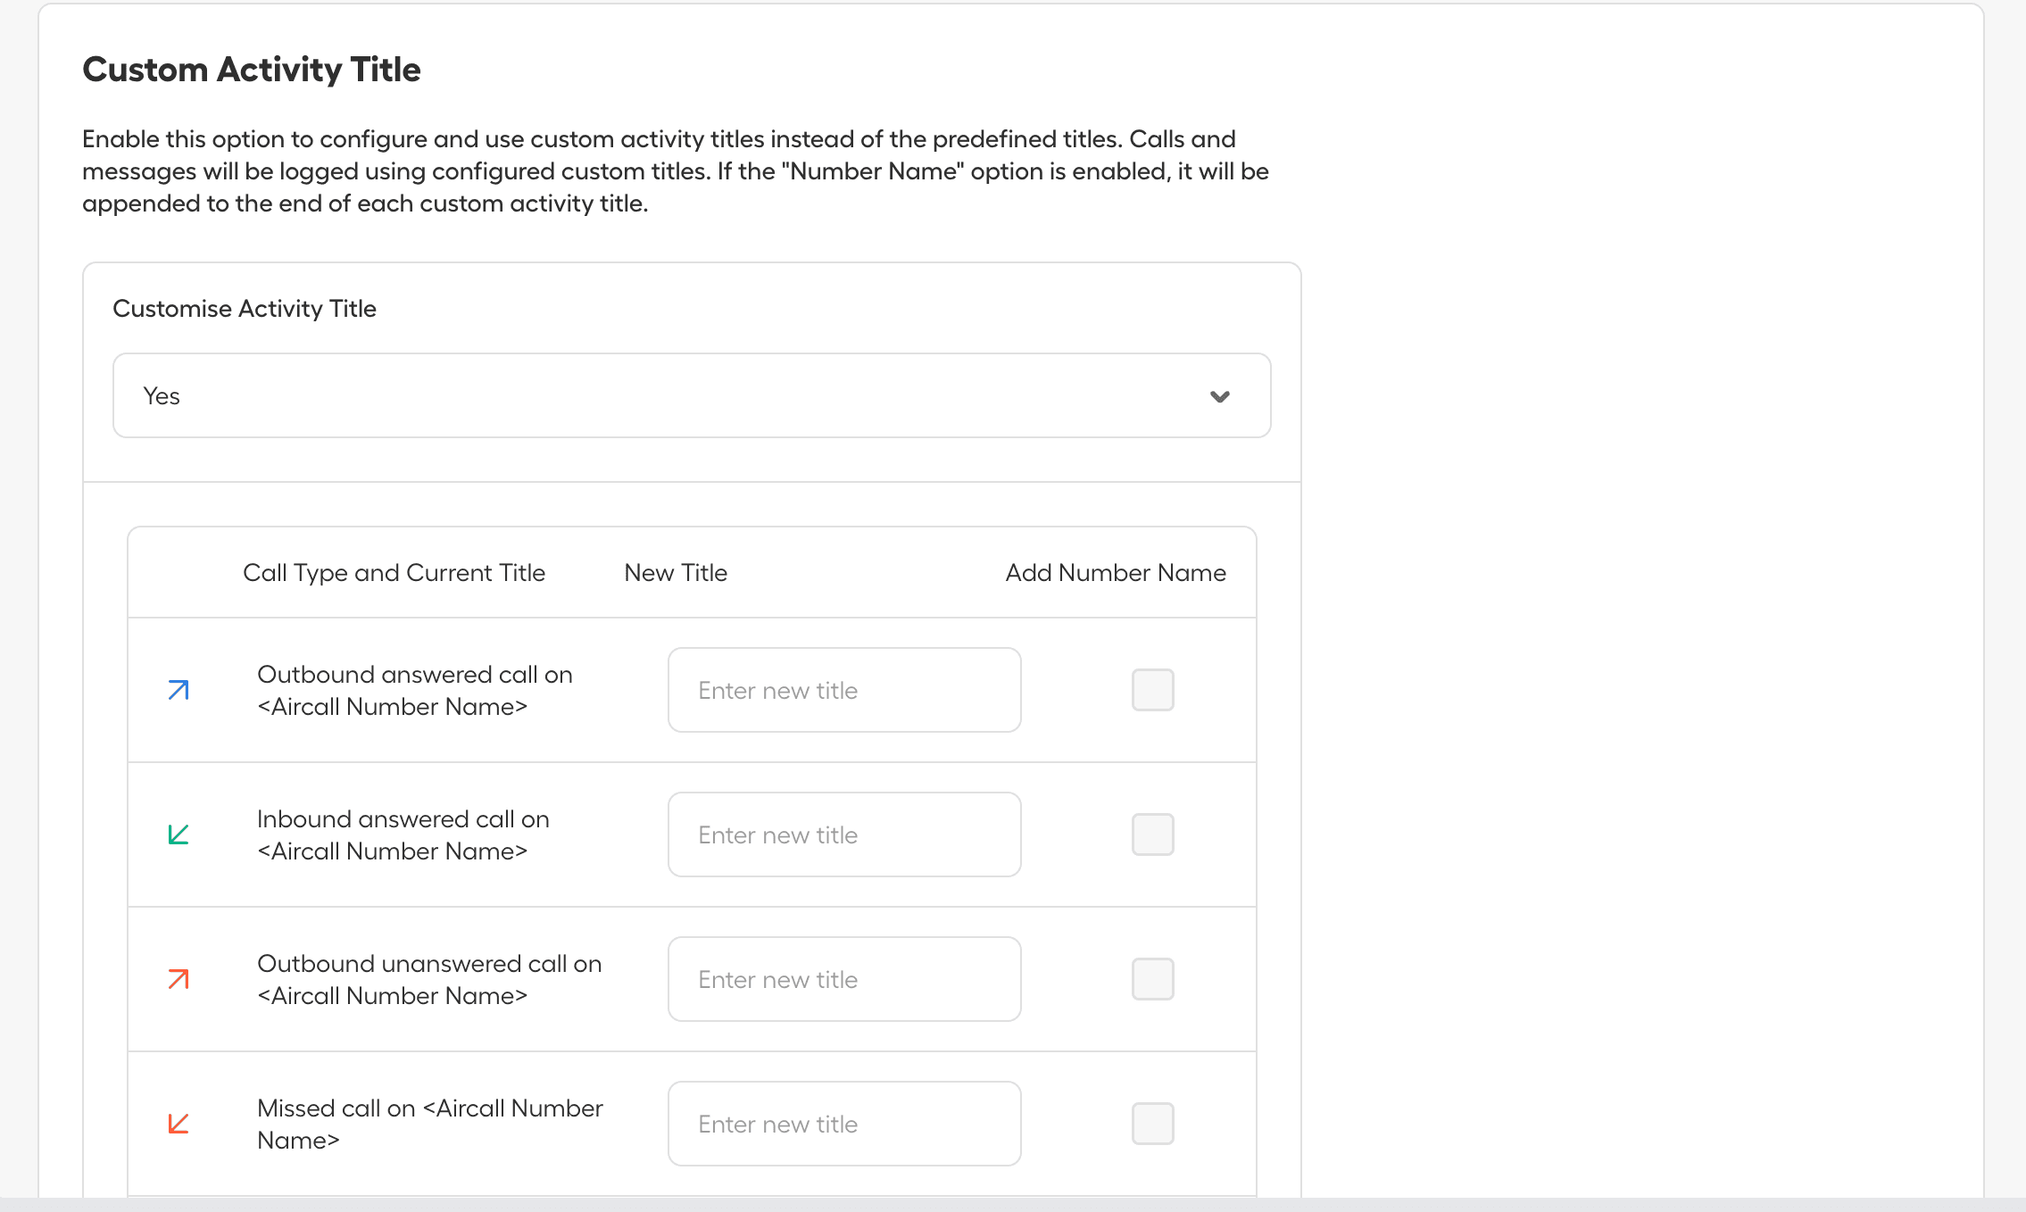The image size is (2026, 1212).
Task: Click the Customise Activity Title label
Action: (245, 308)
